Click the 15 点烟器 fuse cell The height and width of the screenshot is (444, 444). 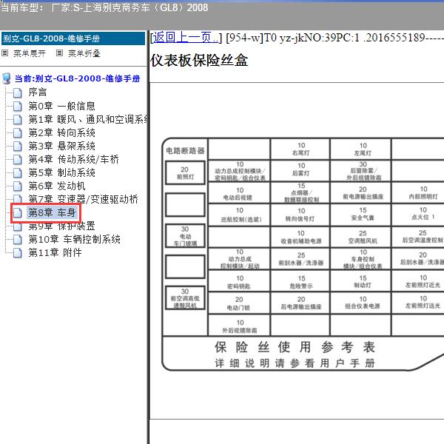pos(300,193)
